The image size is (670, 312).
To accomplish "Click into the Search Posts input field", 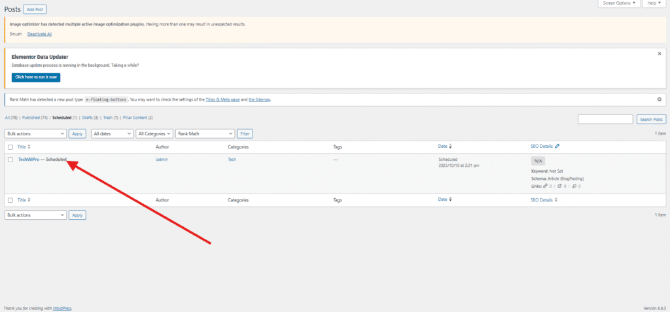I will coord(605,119).
